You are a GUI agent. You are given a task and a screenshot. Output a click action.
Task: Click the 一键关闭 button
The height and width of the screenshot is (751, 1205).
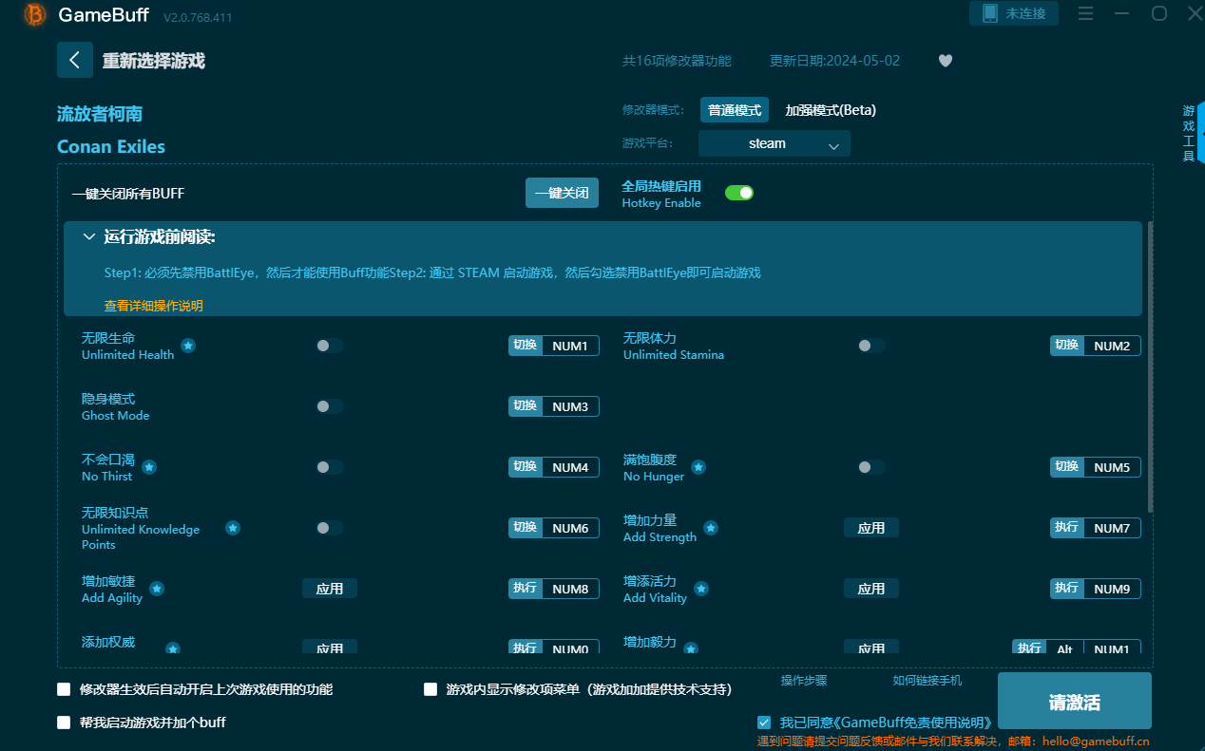[563, 193]
